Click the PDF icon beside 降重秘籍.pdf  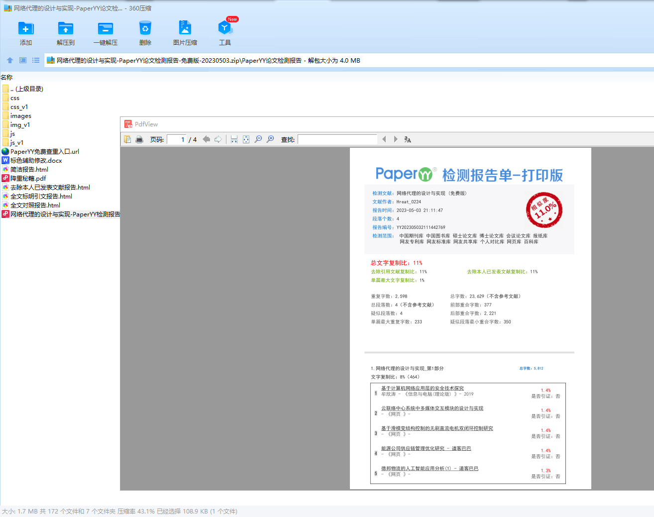(5, 178)
